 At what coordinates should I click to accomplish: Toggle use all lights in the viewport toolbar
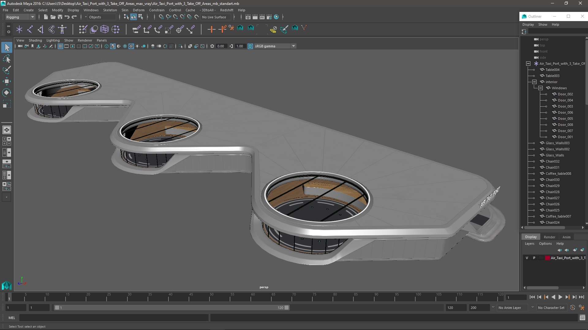point(137,46)
